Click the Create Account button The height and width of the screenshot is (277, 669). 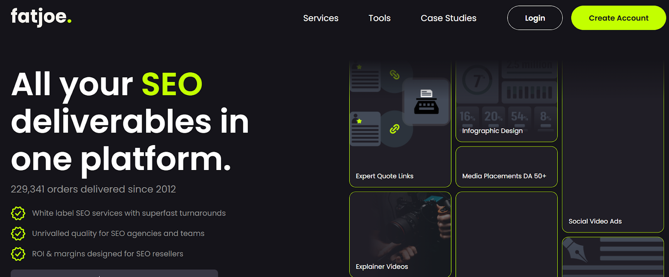(618, 18)
